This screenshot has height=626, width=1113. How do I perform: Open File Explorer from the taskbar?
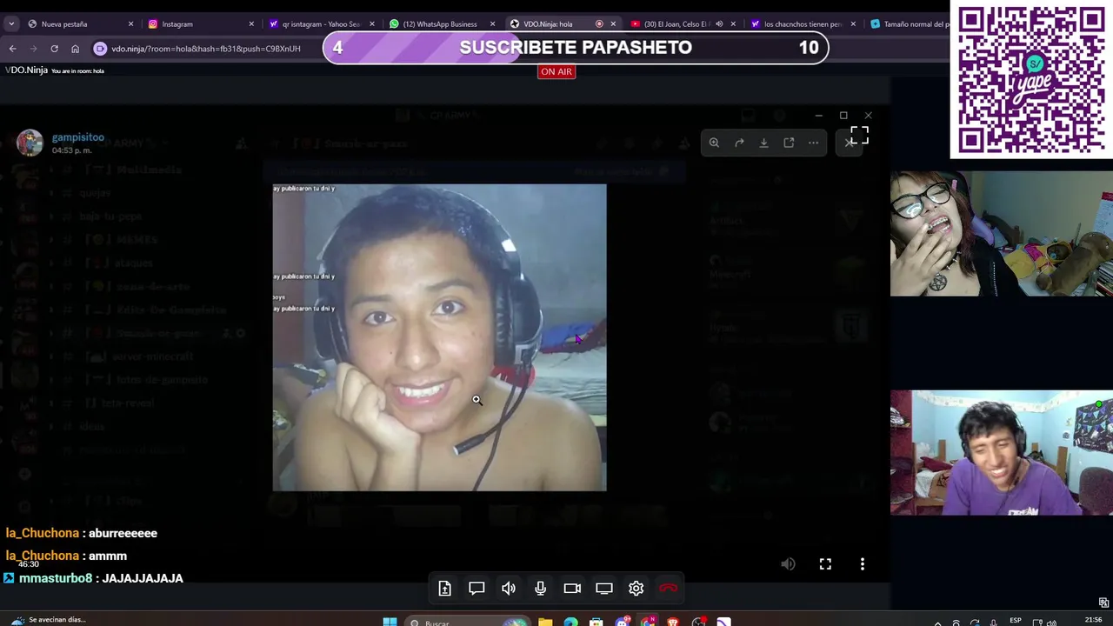(x=545, y=622)
